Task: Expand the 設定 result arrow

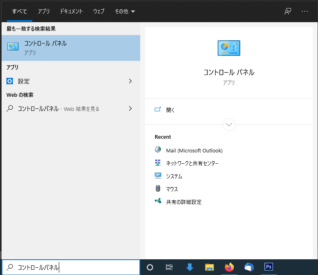Action: [x=130, y=81]
